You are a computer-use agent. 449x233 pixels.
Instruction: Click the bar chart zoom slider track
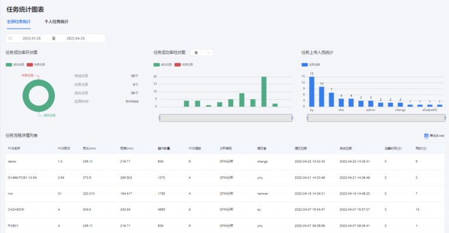[226, 118]
